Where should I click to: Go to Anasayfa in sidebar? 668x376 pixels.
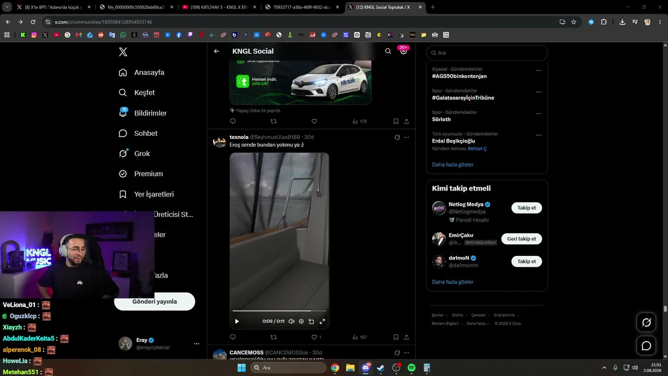(142, 73)
